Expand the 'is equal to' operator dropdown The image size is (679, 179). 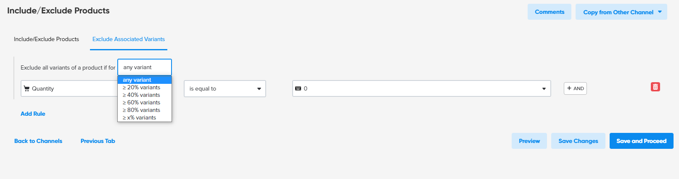pos(225,89)
